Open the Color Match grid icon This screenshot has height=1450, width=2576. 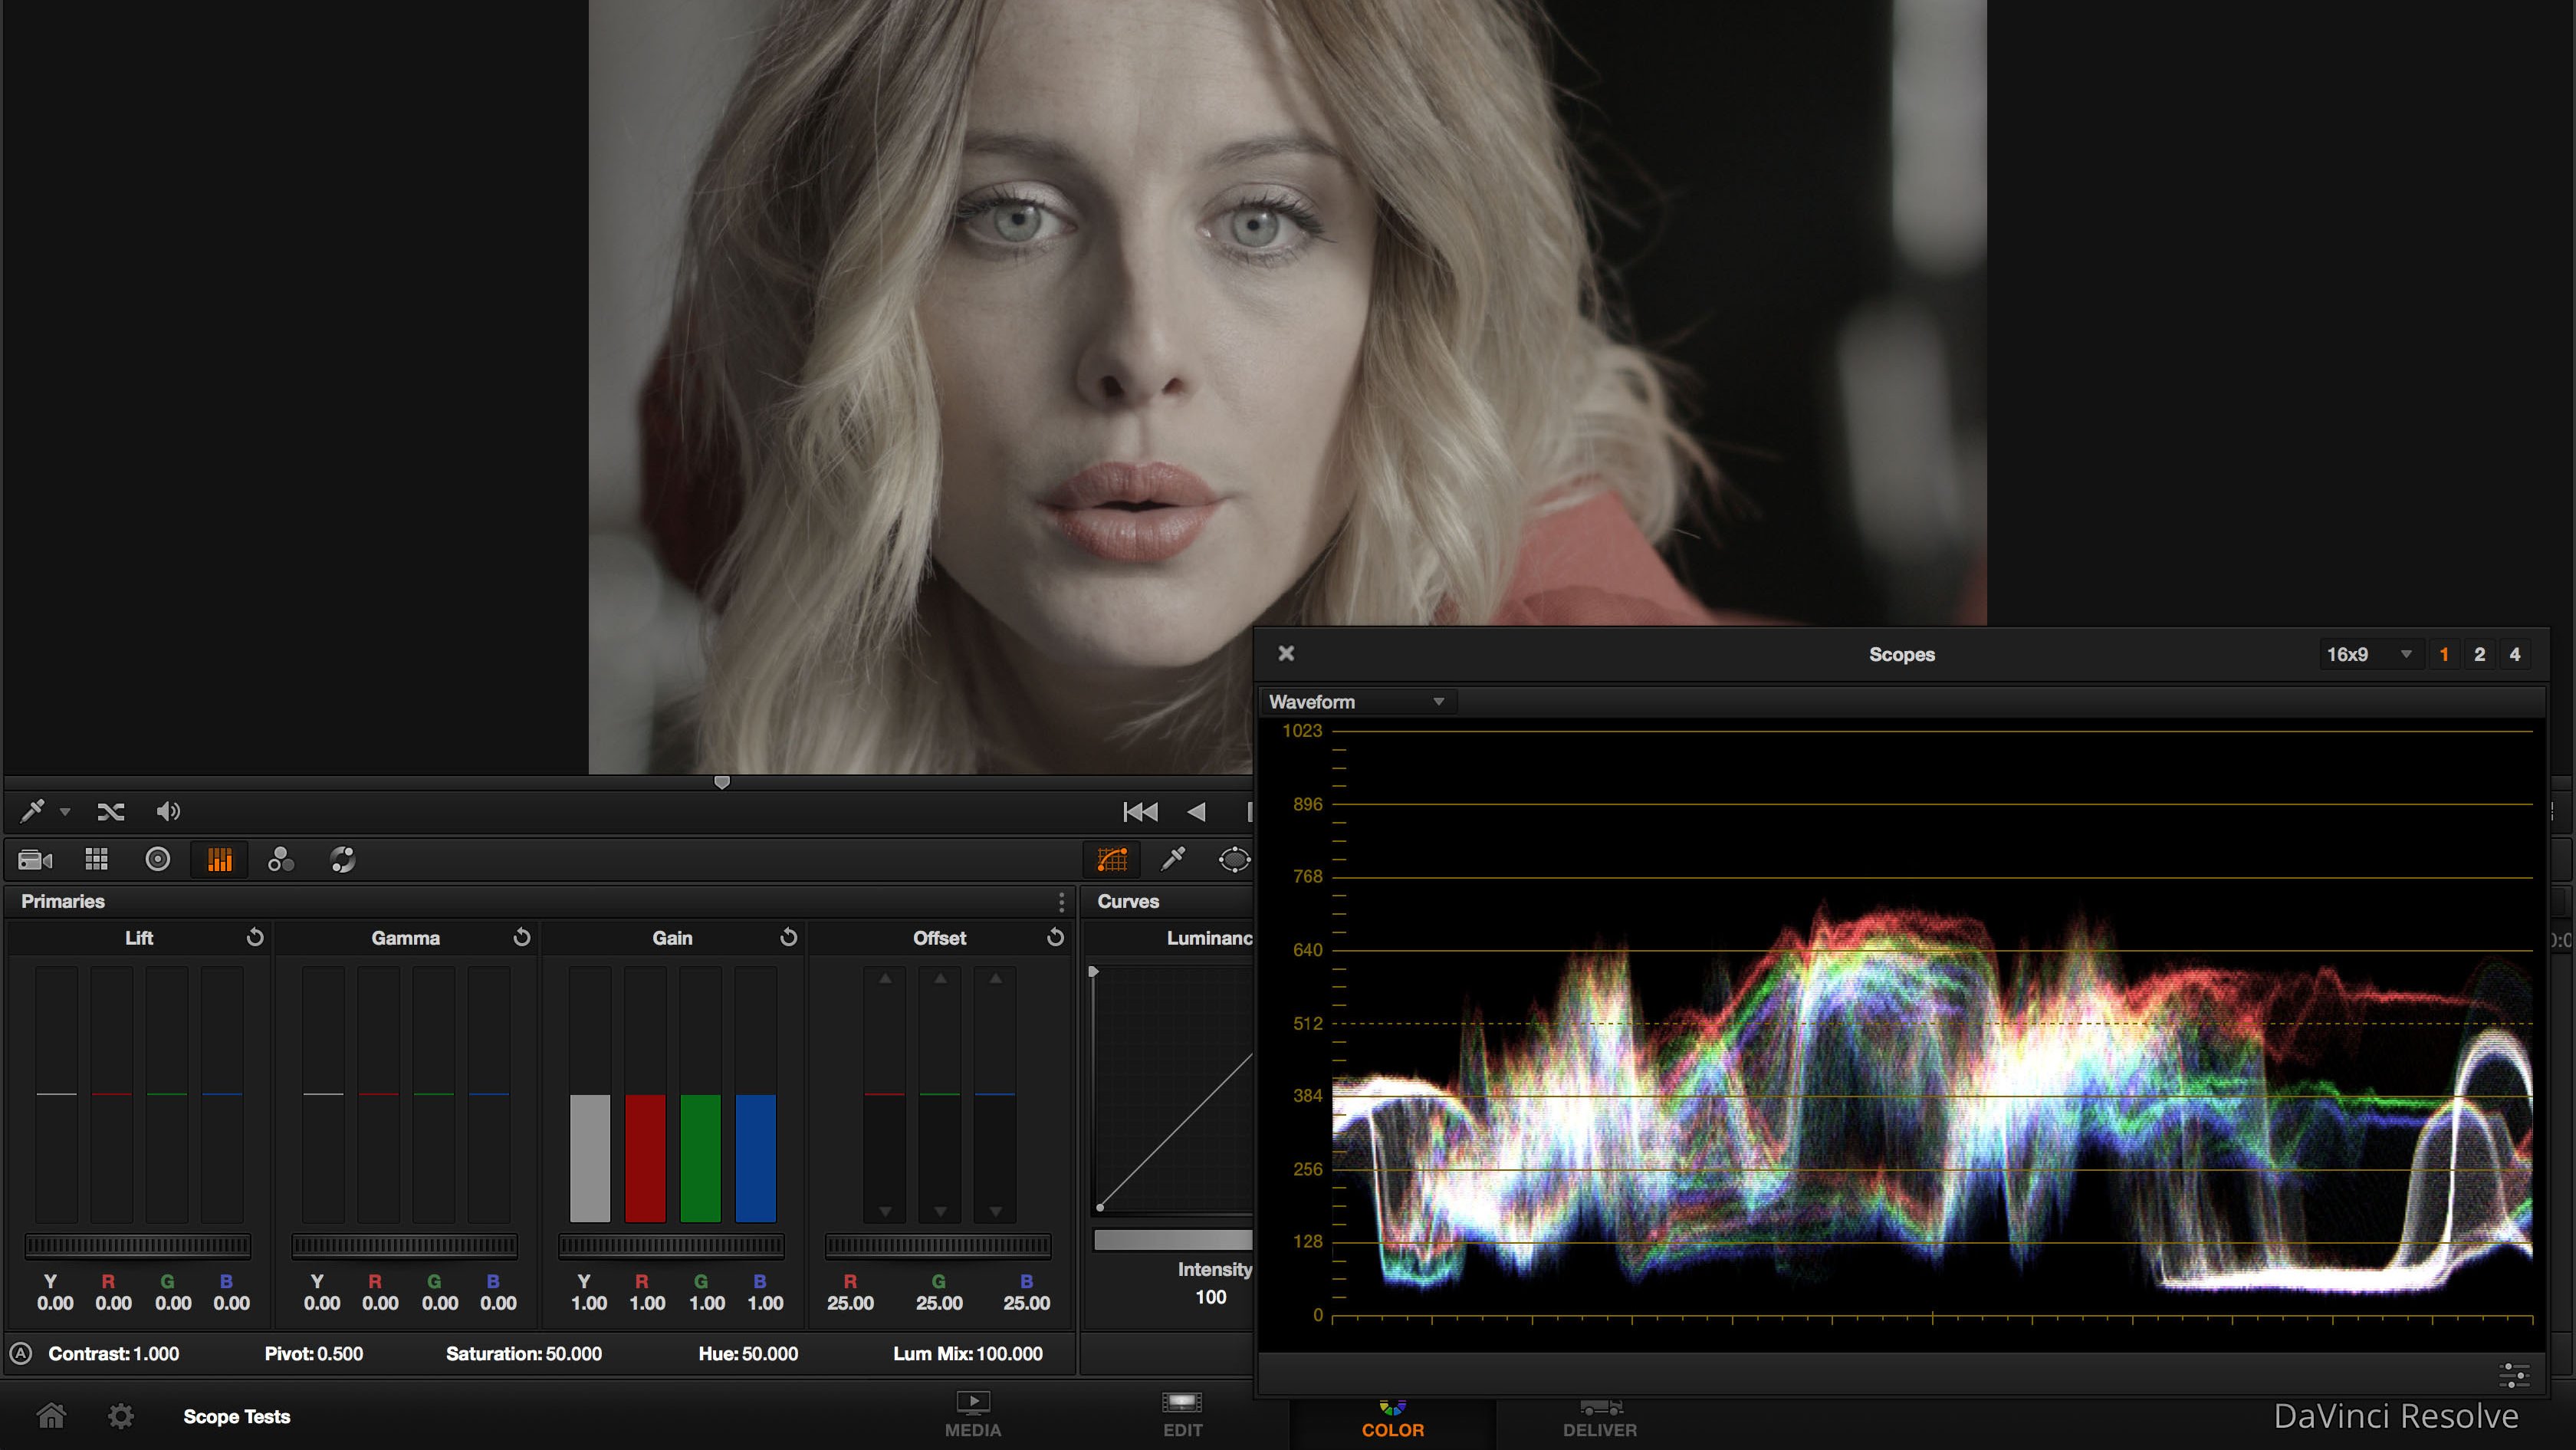point(97,860)
